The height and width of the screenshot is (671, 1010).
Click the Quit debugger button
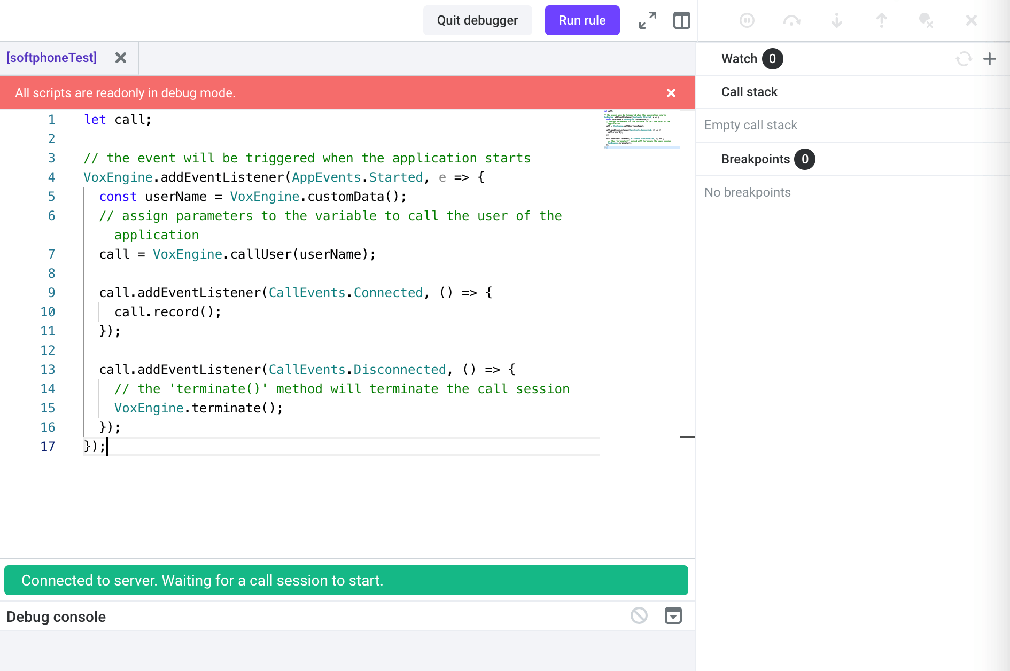pos(477,20)
